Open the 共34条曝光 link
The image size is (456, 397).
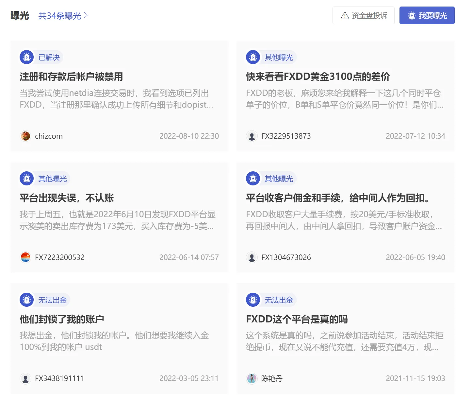tap(63, 16)
